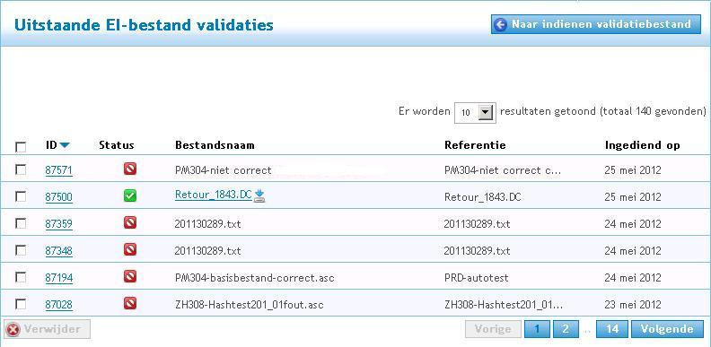Tick the select-all checkbox in the table header

[21, 147]
